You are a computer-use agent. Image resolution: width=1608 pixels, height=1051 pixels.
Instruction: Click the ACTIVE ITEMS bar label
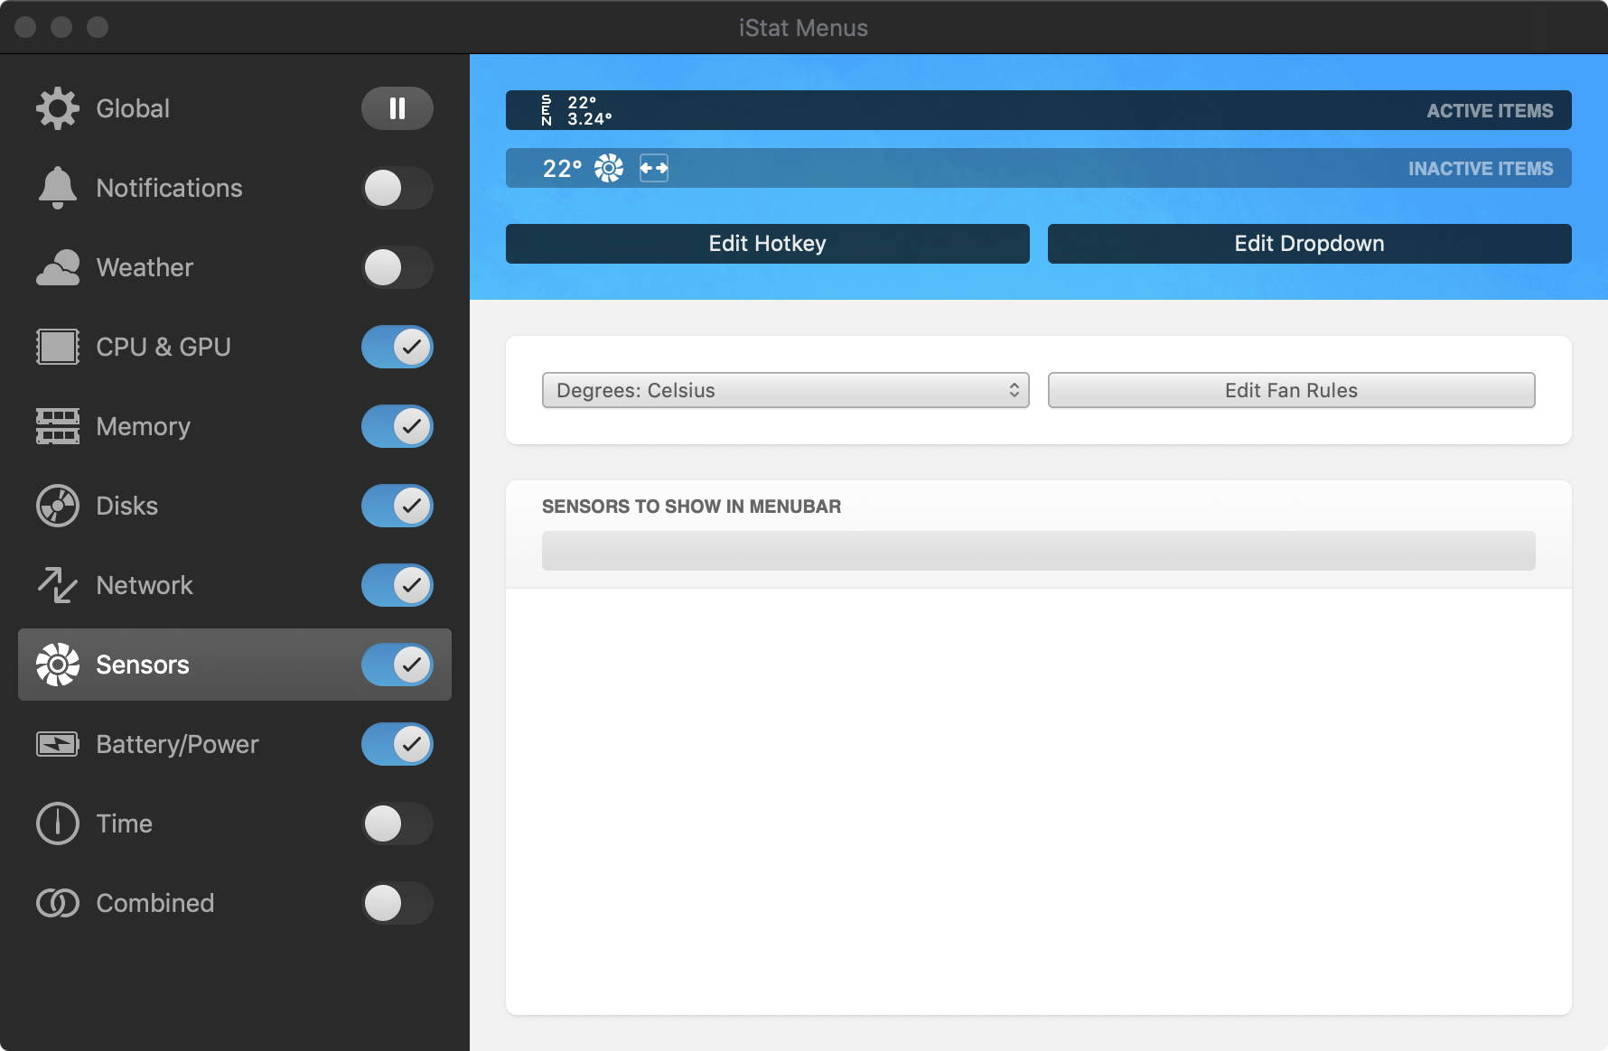pos(1490,111)
